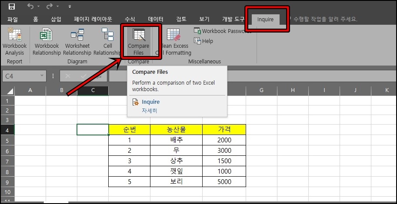Click the formula bar cancel X icon

[67, 76]
